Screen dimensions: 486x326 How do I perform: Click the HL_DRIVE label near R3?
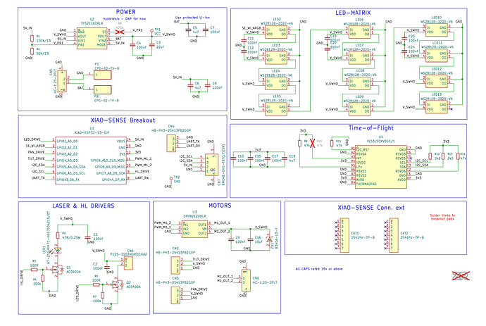[x=22, y=277]
